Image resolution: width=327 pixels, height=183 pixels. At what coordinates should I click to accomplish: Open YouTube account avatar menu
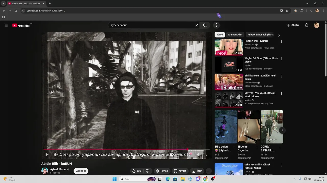pos(317,25)
